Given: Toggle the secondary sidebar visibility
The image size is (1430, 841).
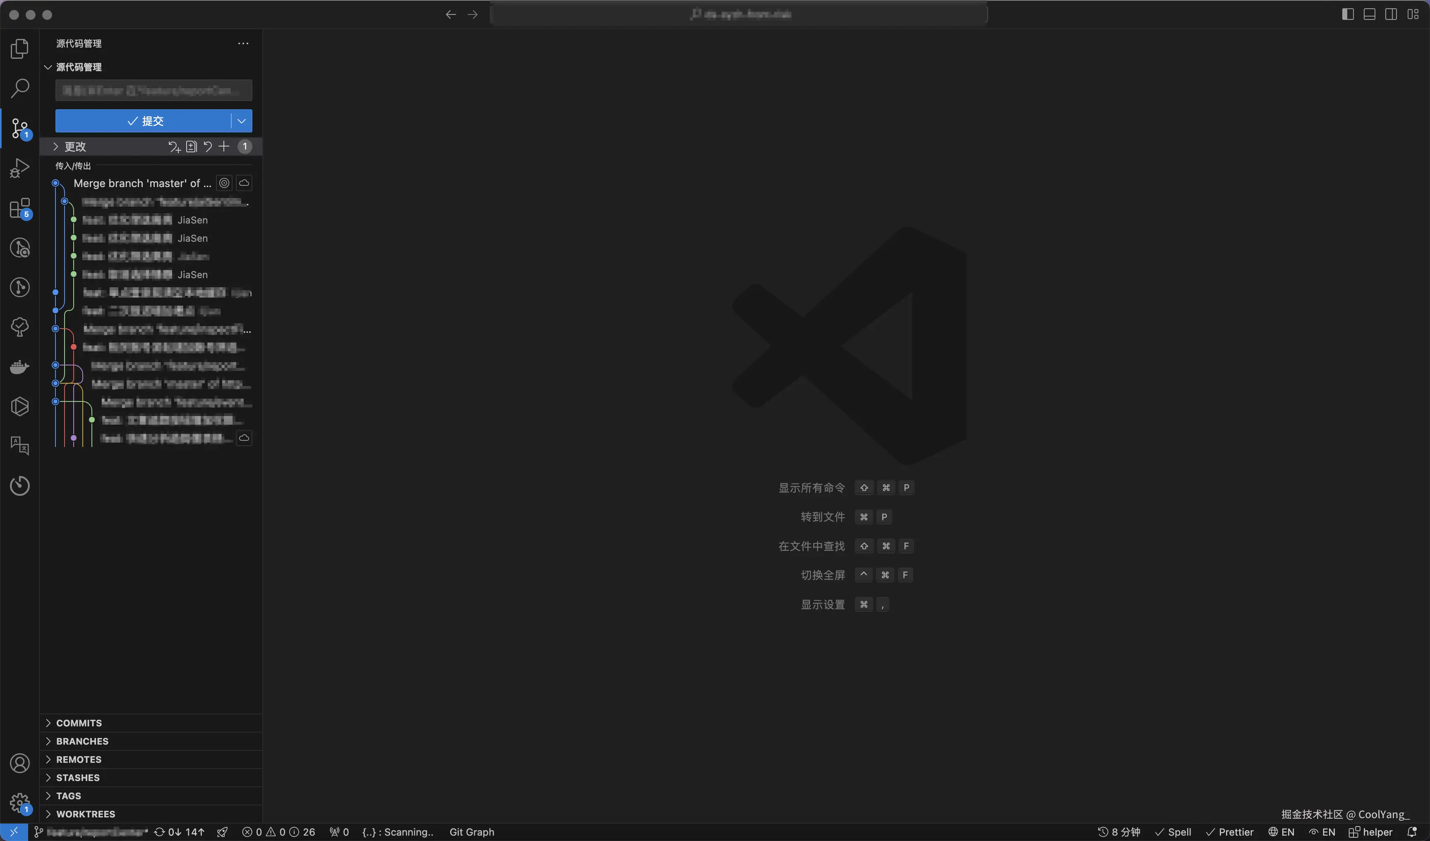Looking at the screenshot, I should point(1392,14).
